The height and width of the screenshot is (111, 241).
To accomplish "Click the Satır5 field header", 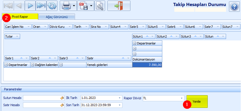I will point(138,27).
